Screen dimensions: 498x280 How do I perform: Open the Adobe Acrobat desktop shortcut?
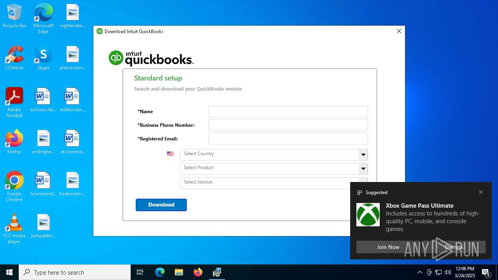[x=14, y=103]
